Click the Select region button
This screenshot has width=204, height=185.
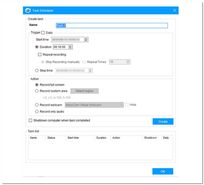[x=84, y=91]
